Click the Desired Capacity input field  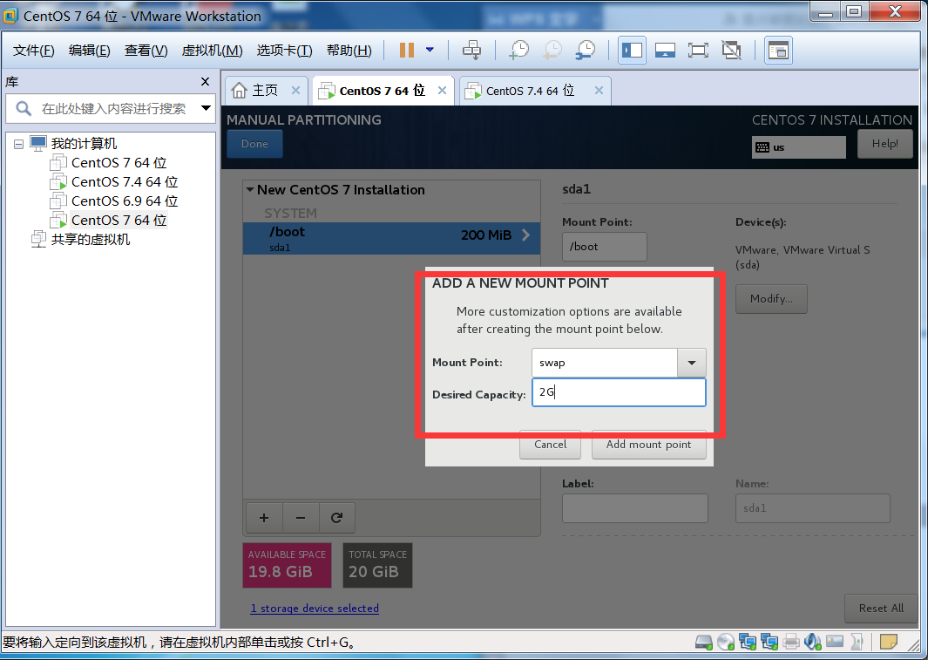tap(619, 392)
